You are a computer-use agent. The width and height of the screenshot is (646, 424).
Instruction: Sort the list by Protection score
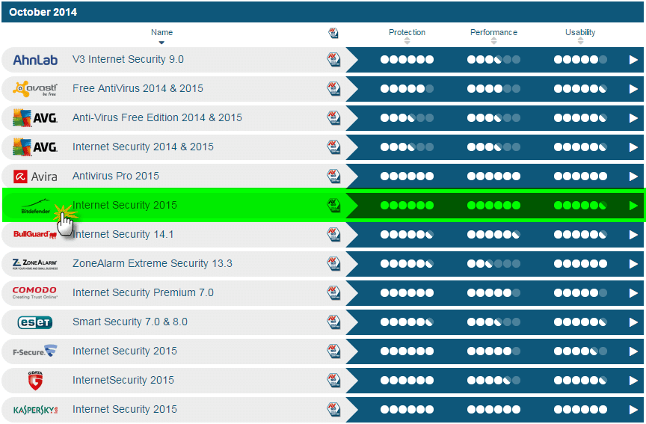click(x=407, y=36)
